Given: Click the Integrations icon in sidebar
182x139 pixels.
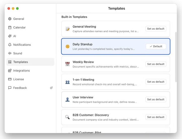Looking at the screenshot, I should tap(10, 71).
